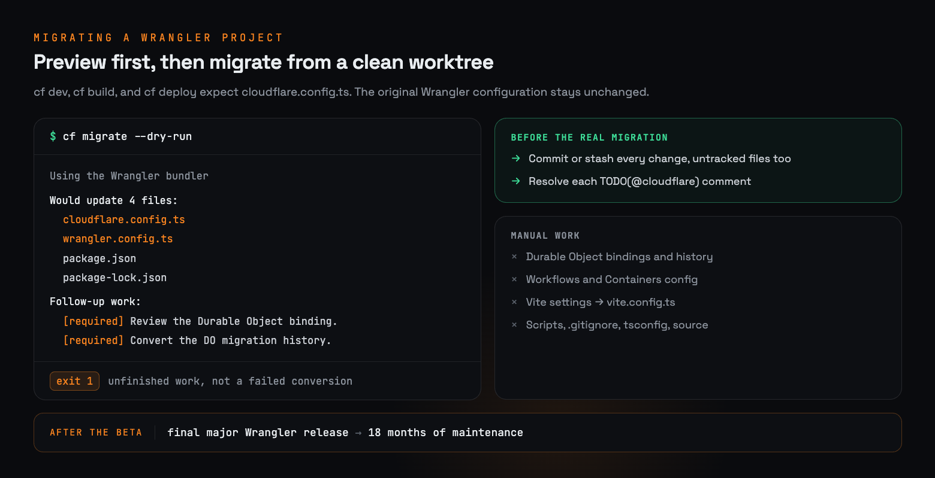Click the 'BEFORE THE REAL MIGRATION' heading
The width and height of the screenshot is (935, 478).
pyautogui.click(x=589, y=138)
